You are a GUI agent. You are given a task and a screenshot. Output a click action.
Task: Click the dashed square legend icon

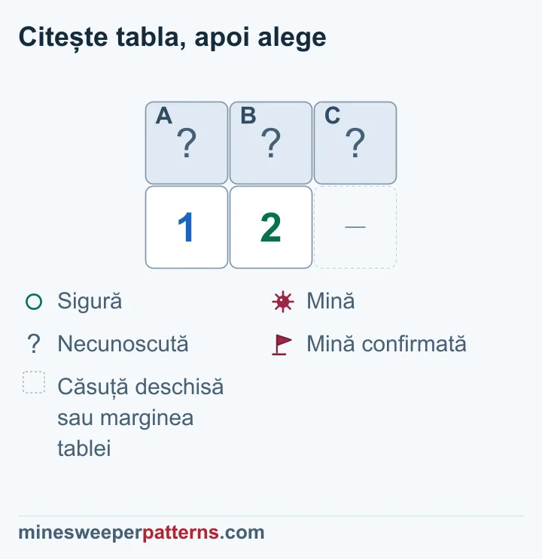click(34, 382)
